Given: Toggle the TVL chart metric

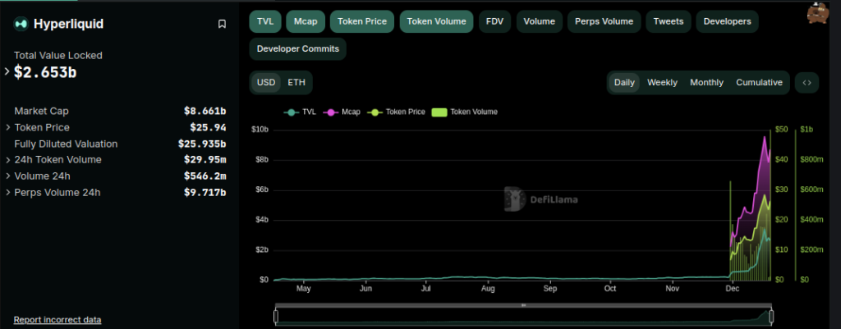Looking at the screenshot, I should (265, 21).
